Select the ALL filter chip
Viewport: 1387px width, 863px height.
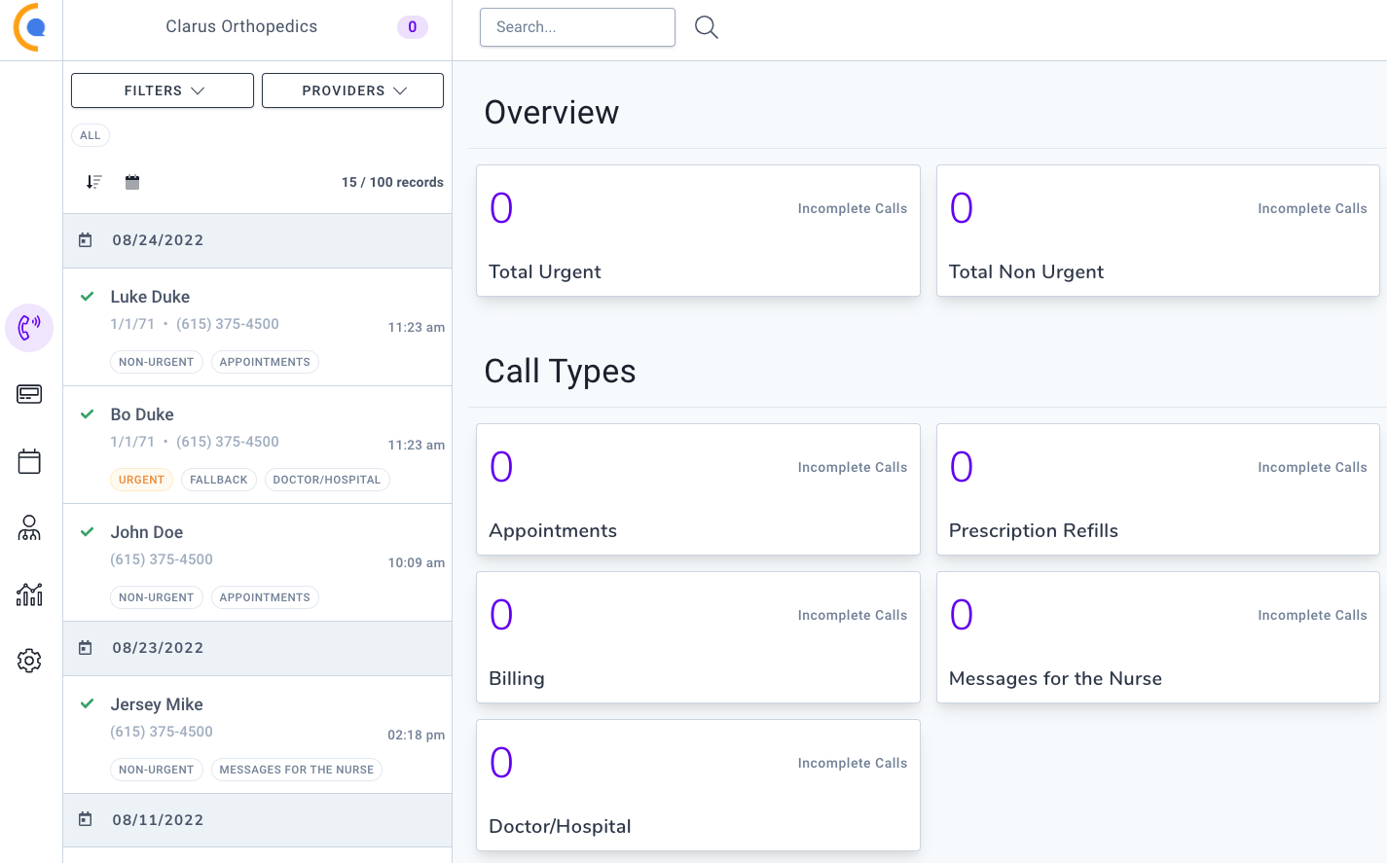[90, 135]
